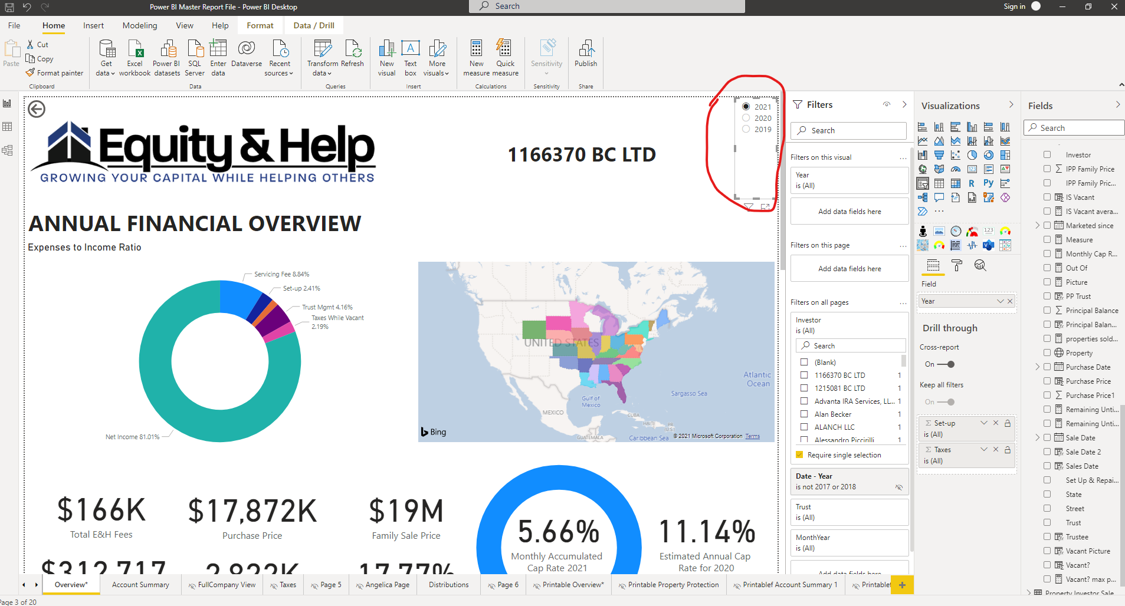Viewport: 1125px width, 606px height.
Task: Click the Excel workbook icon
Action: point(135,58)
